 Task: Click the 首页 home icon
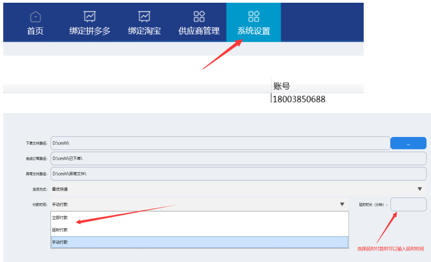35,16
